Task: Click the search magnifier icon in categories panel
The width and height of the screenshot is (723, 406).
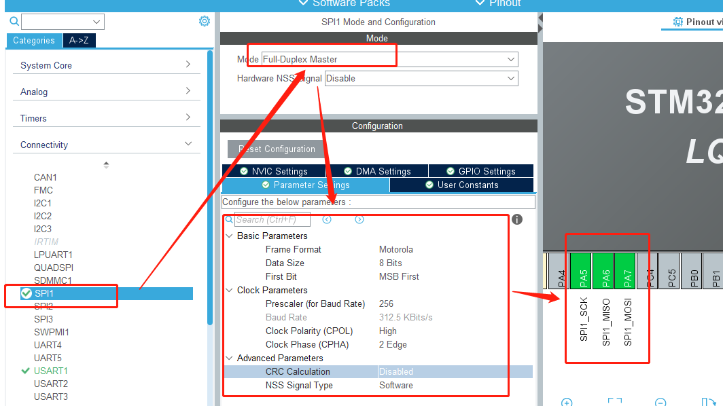Action: [14, 21]
